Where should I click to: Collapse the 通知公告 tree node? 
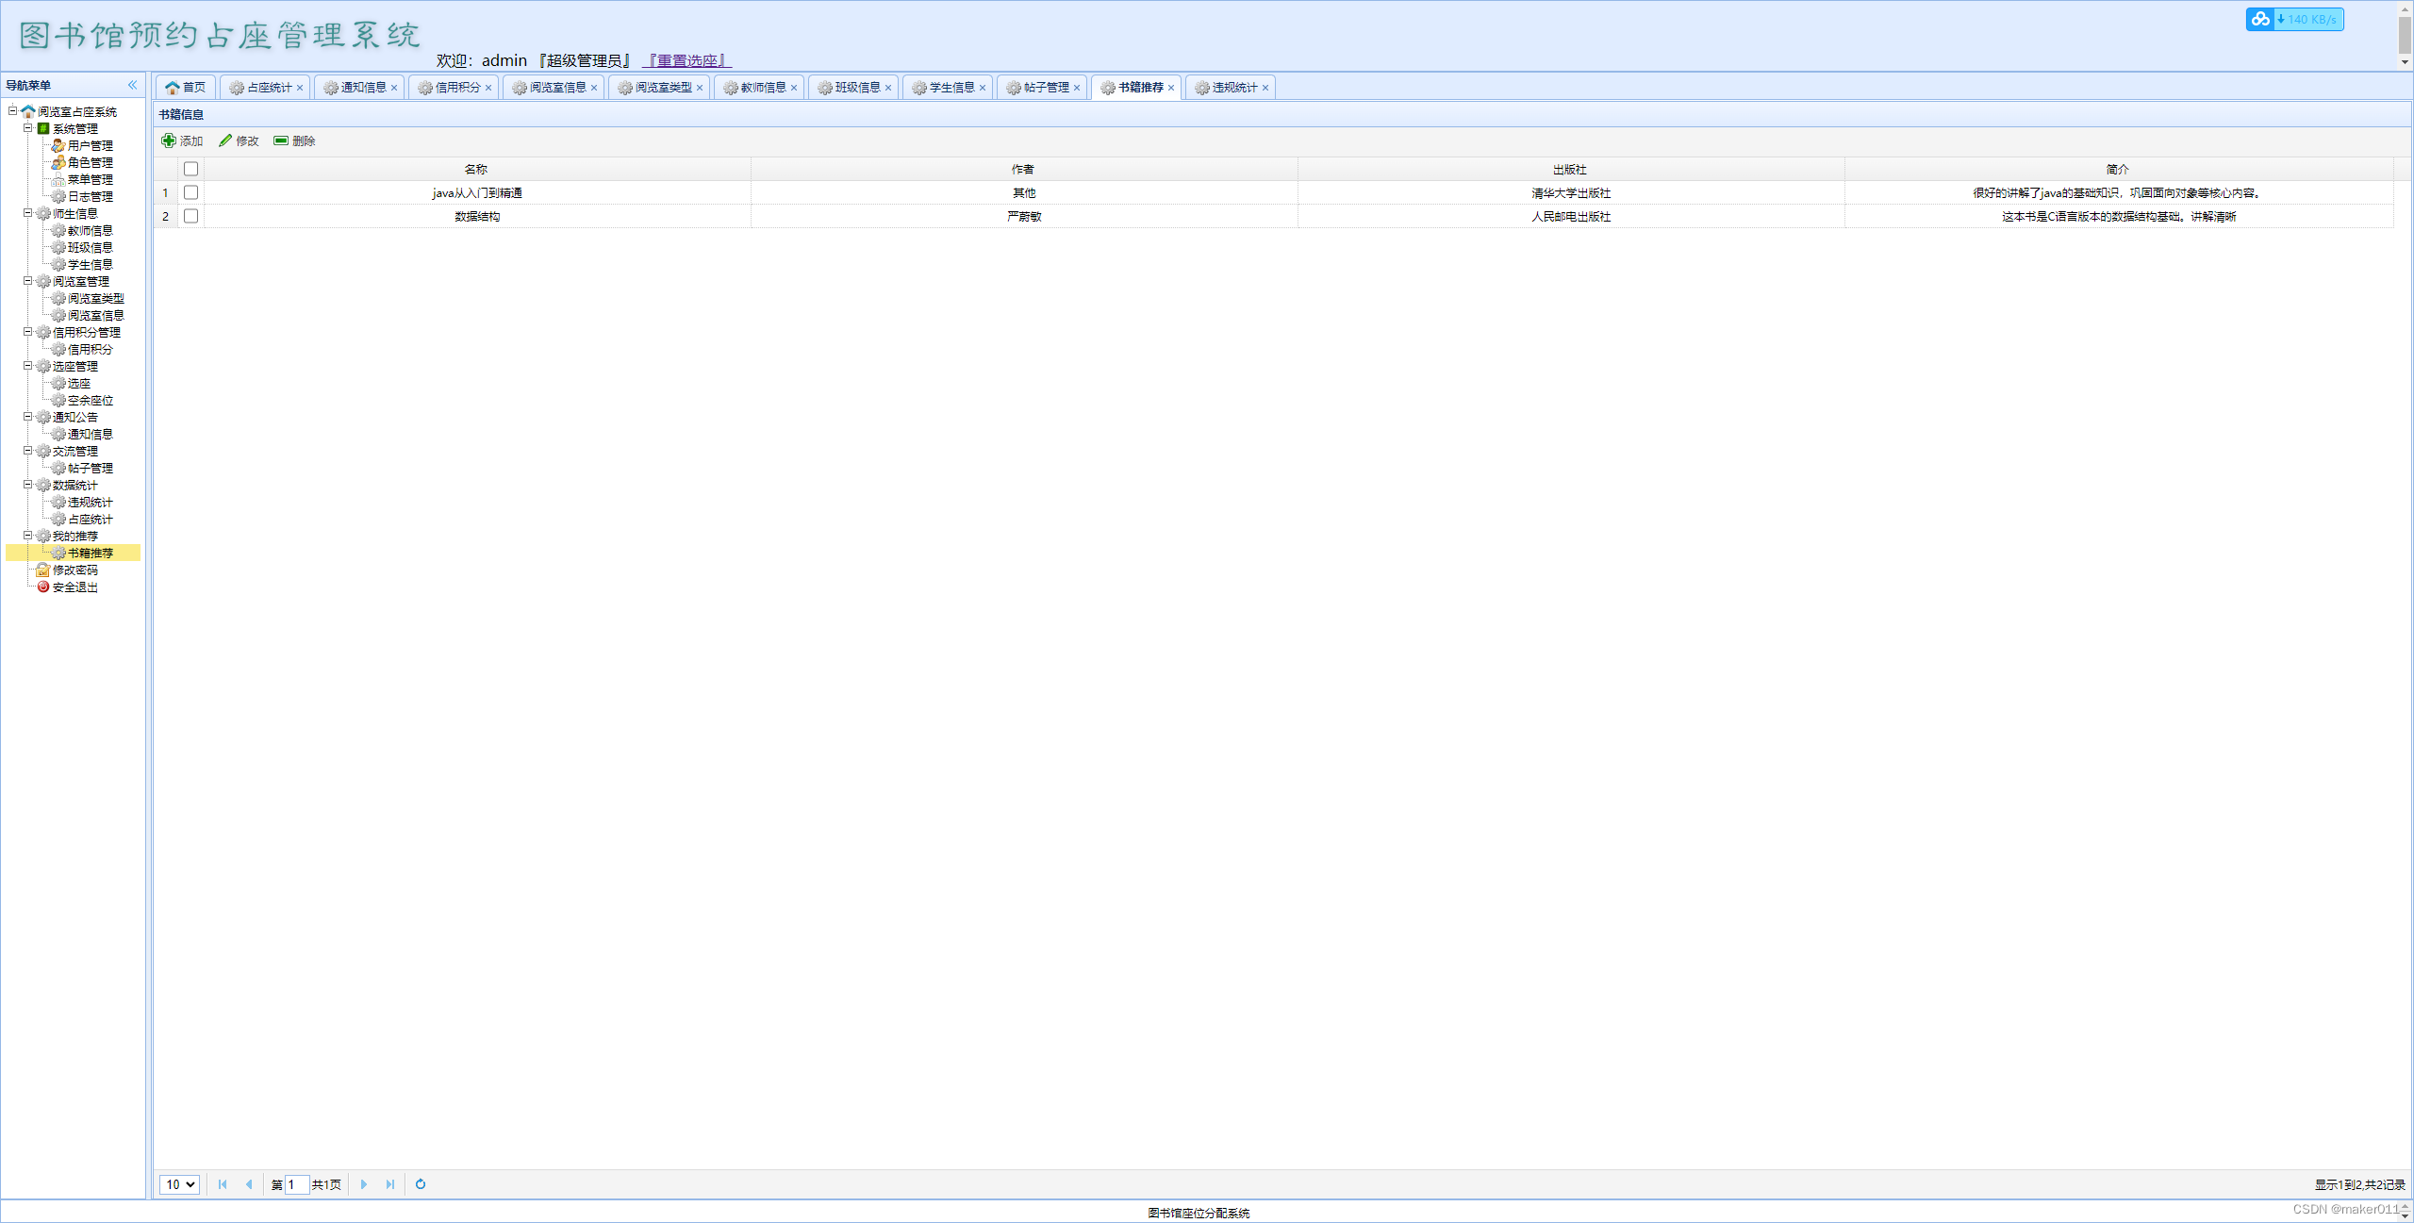28,417
